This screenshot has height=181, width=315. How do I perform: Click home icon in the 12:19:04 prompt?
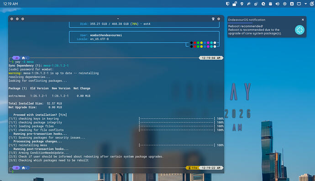tap(23, 58)
